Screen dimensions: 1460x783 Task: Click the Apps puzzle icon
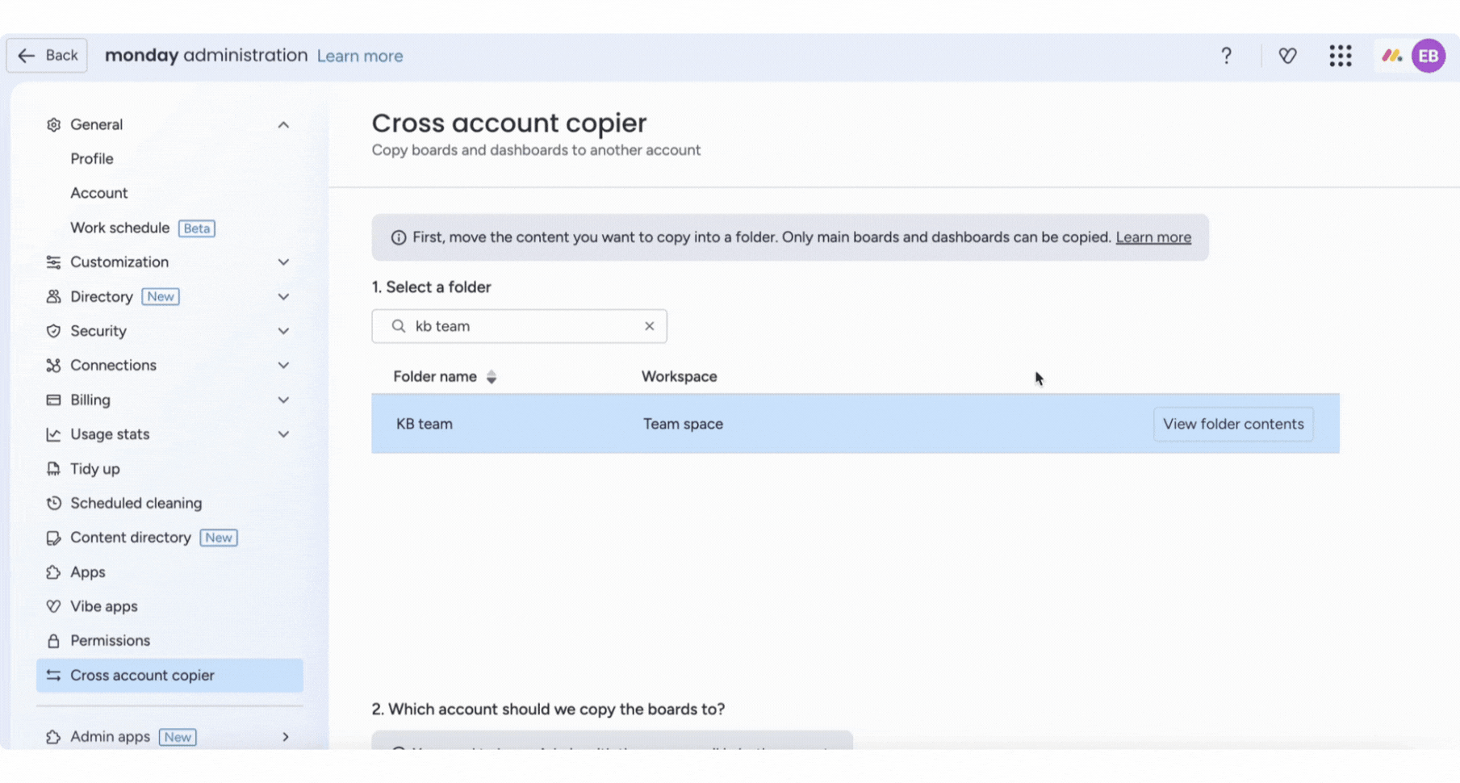53,572
